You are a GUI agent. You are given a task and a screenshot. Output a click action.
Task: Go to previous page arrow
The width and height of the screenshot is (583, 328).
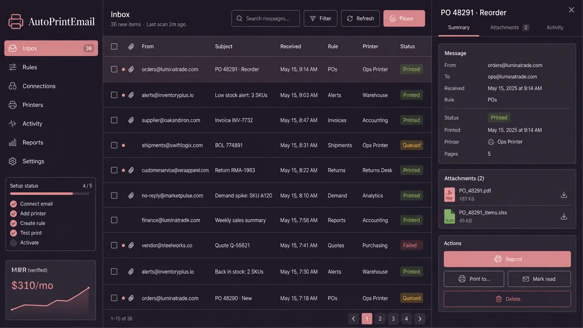354,319
